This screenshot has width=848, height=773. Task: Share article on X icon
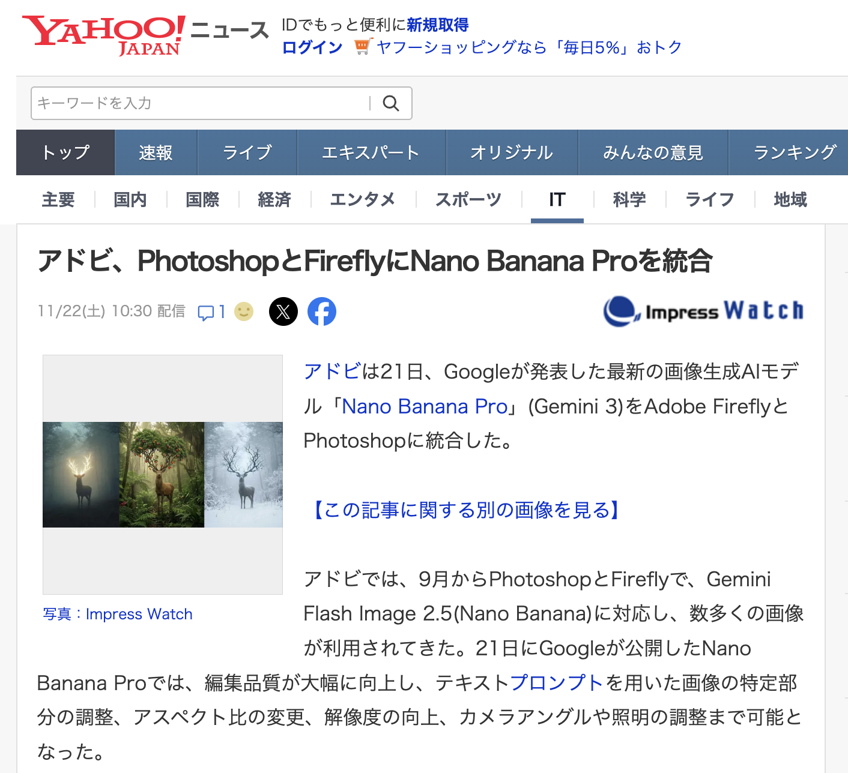pos(283,311)
